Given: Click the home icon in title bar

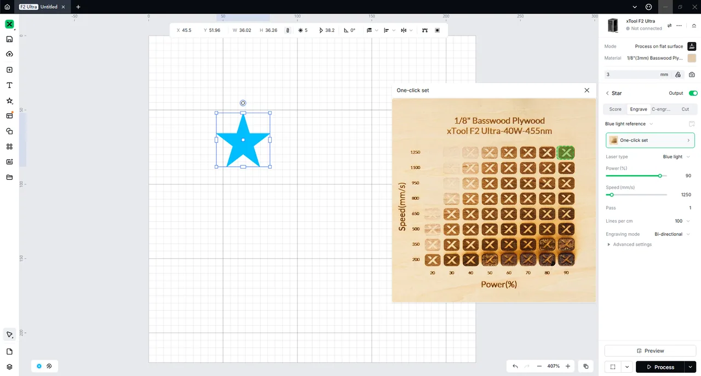Looking at the screenshot, I should tap(7, 7).
